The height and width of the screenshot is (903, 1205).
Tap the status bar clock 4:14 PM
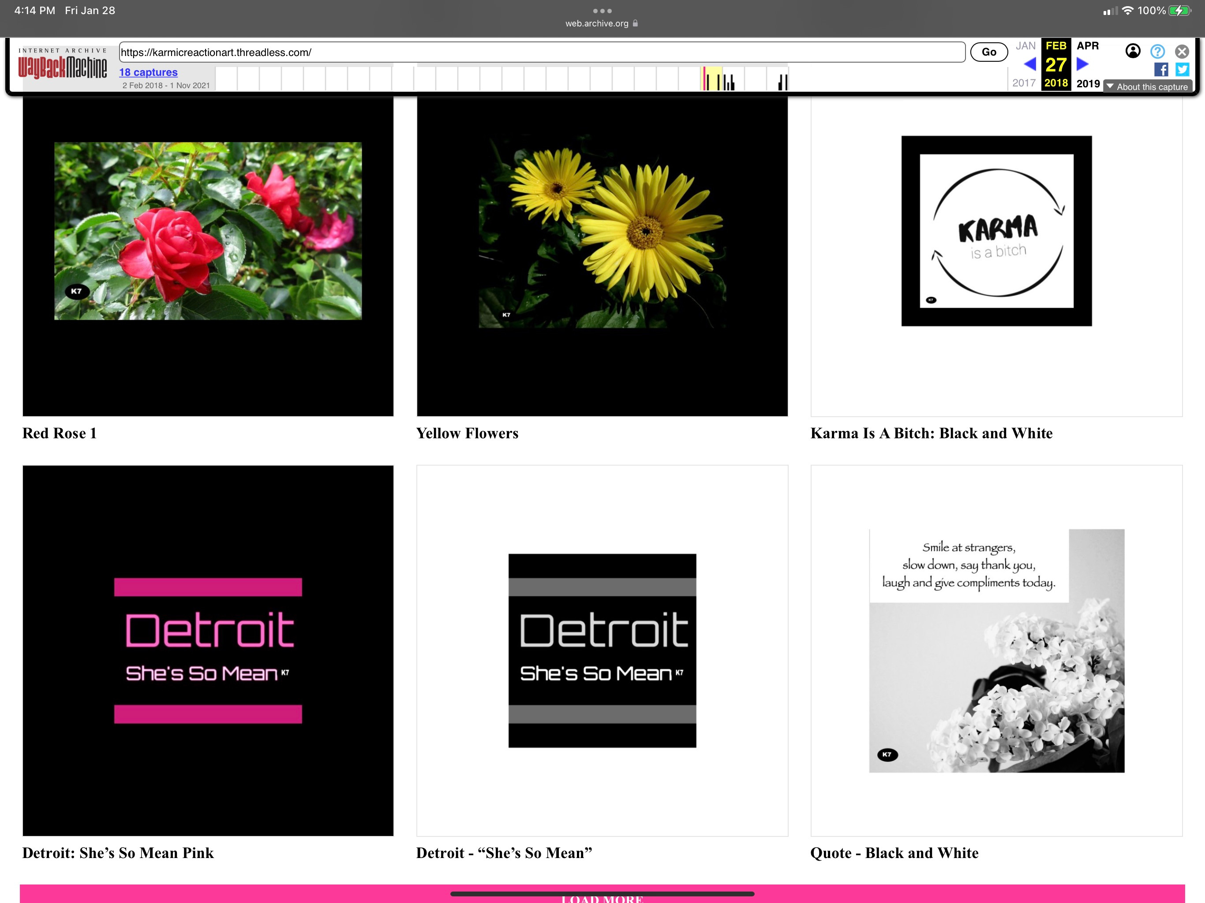point(35,10)
